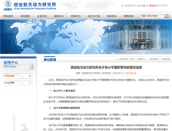Open the 新闻中心 navigation menu item
This screenshot has width=172, height=131.
59,16
